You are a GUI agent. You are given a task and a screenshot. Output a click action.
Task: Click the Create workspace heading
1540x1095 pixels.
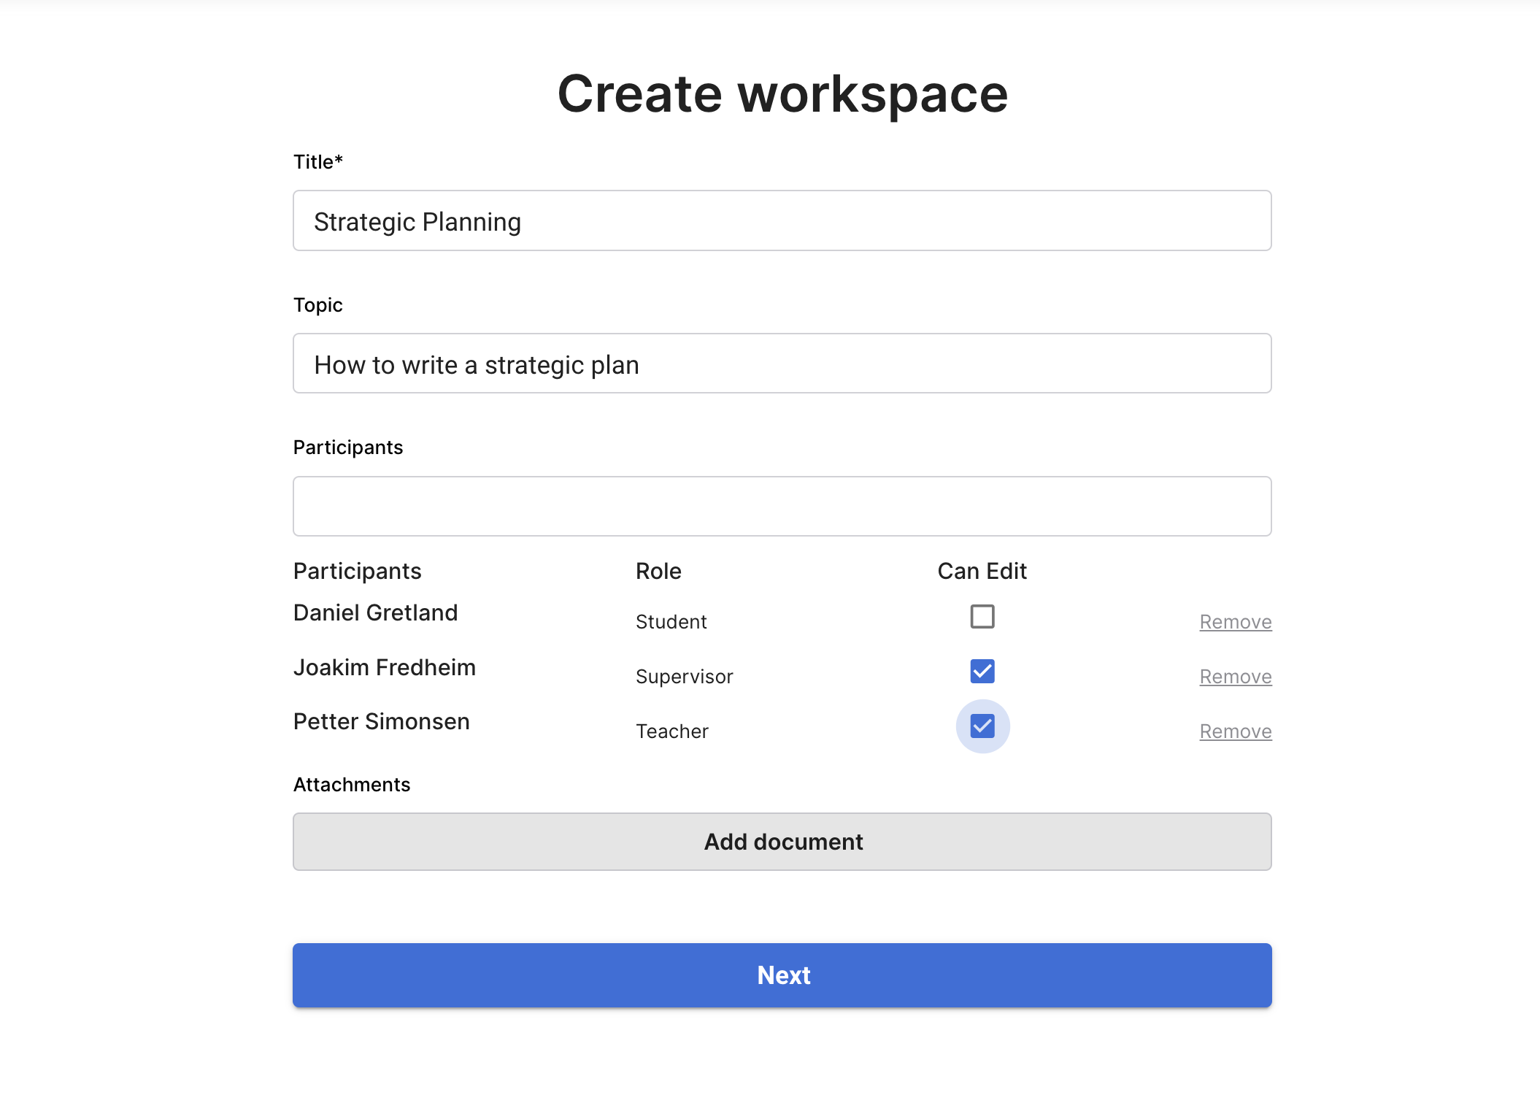coord(782,94)
